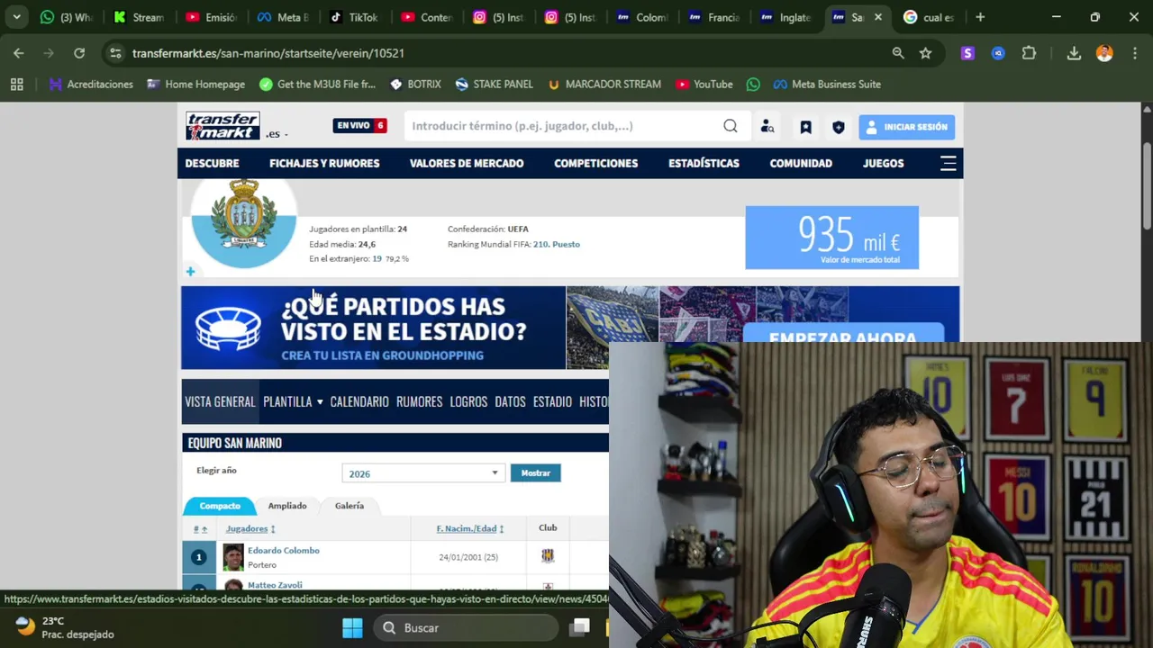Go back to previous page
Screen dimensions: 1153x648
pyautogui.click(x=19, y=53)
